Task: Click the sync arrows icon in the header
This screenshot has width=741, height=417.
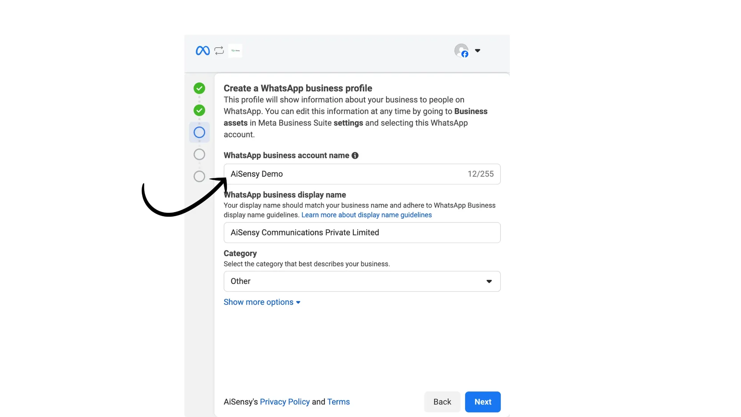Action: pos(219,50)
